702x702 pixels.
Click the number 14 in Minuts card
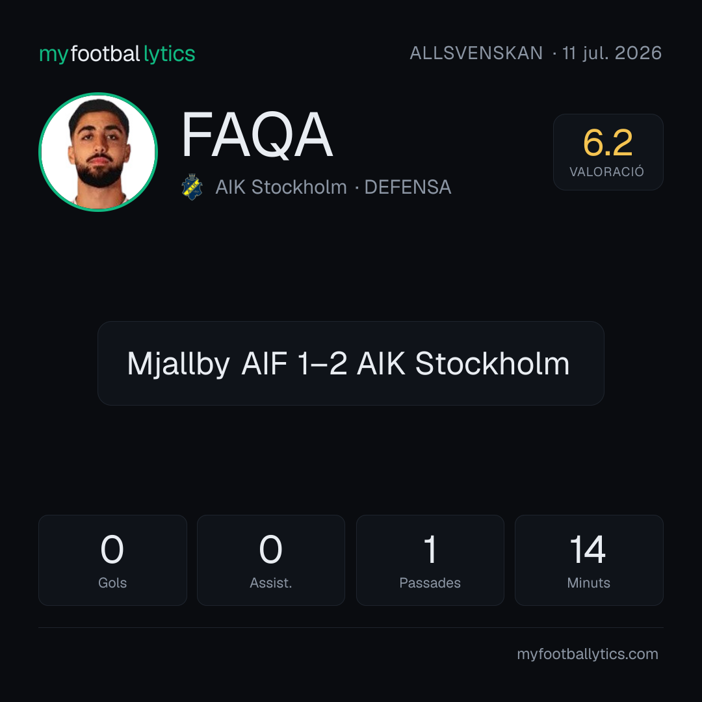(x=588, y=549)
